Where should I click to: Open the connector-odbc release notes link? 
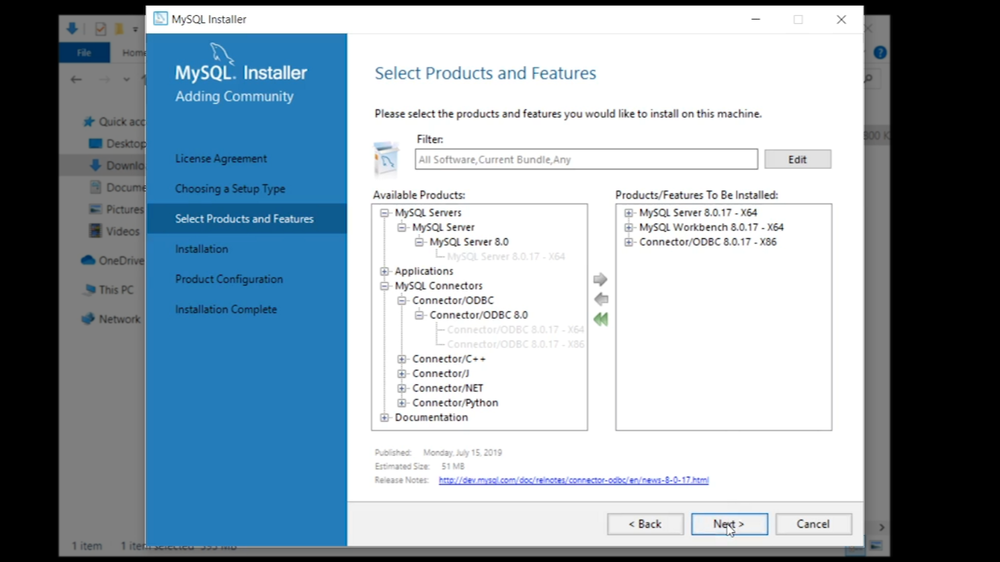573,480
